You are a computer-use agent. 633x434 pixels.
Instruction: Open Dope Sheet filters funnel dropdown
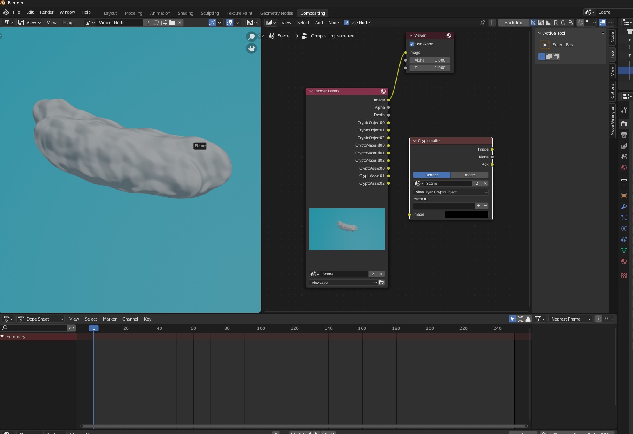tap(540, 319)
